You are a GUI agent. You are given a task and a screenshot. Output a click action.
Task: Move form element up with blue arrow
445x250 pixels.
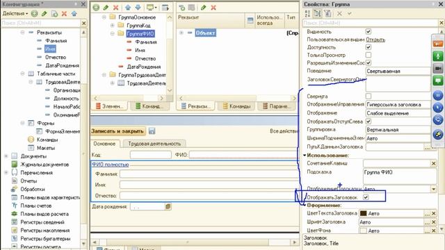pyautogui.click(x=128, y=8)
